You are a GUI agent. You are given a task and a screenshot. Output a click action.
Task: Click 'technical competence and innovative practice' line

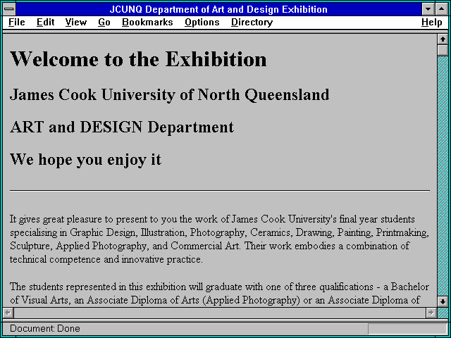(106, 260)
